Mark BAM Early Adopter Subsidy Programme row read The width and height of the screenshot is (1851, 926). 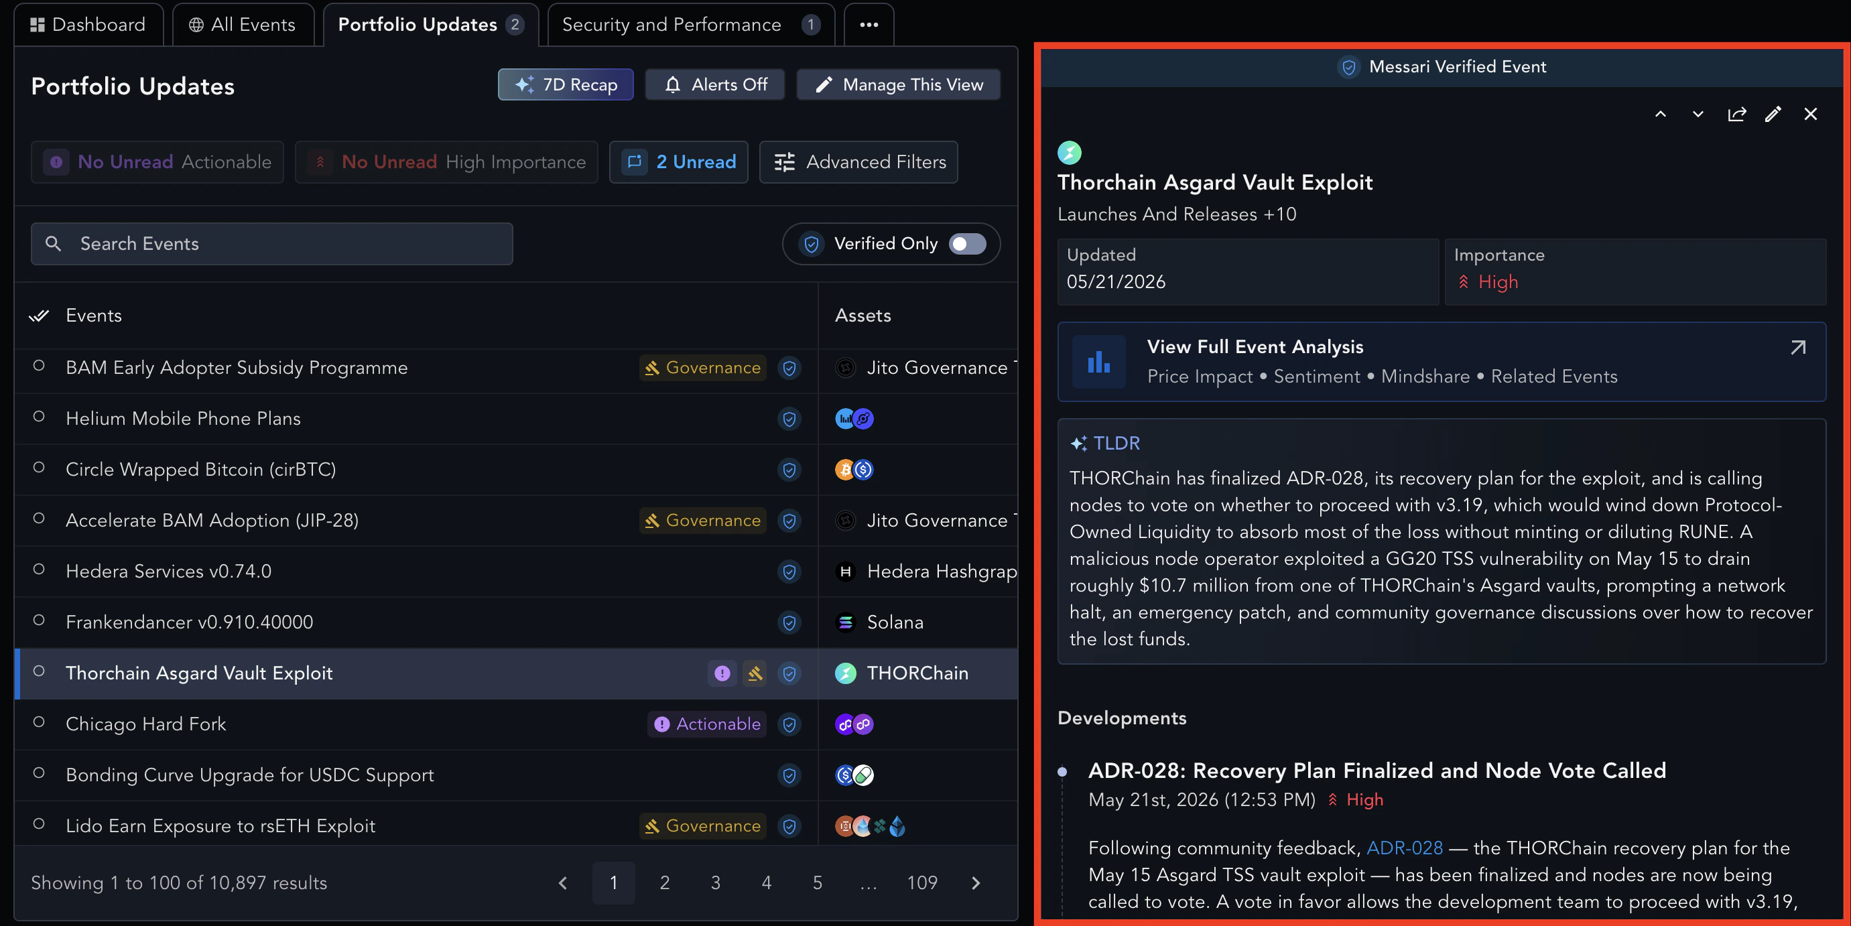click(x=39, y=366)
